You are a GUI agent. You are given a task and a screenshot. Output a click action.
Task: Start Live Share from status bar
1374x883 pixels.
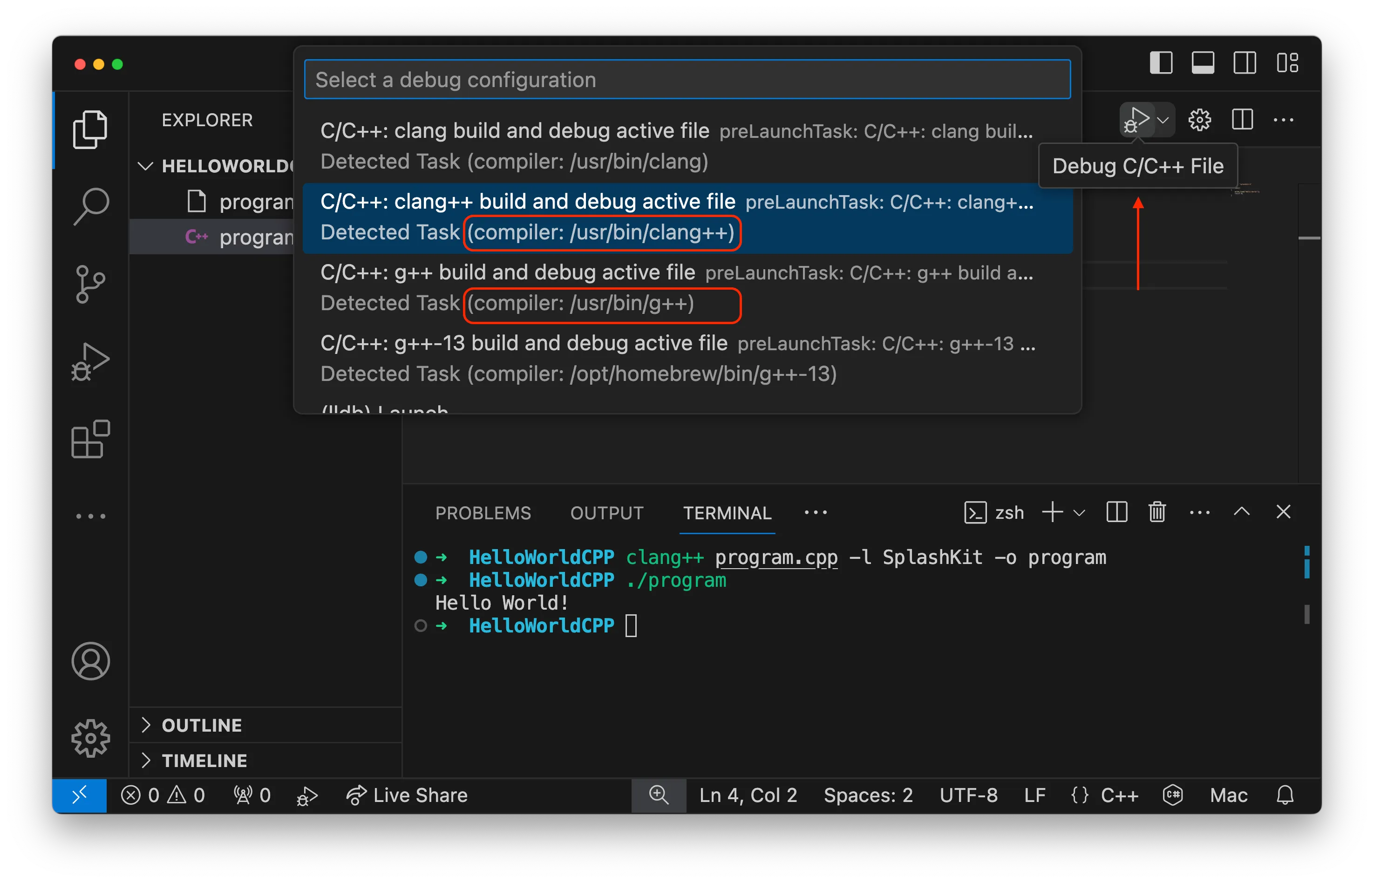pyautogui.click(x=407, y=795)
